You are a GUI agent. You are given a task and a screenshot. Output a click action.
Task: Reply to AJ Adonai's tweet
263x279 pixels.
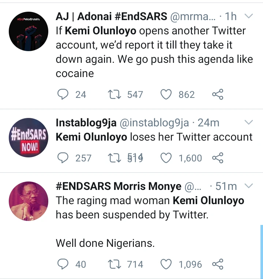[63, 95]
